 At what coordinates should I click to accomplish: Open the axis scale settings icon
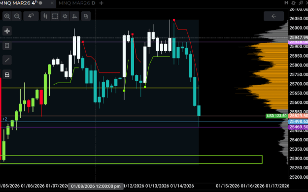click(74, 16)
